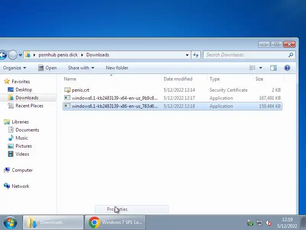Click the Show desktop strip

pos(303,222)
